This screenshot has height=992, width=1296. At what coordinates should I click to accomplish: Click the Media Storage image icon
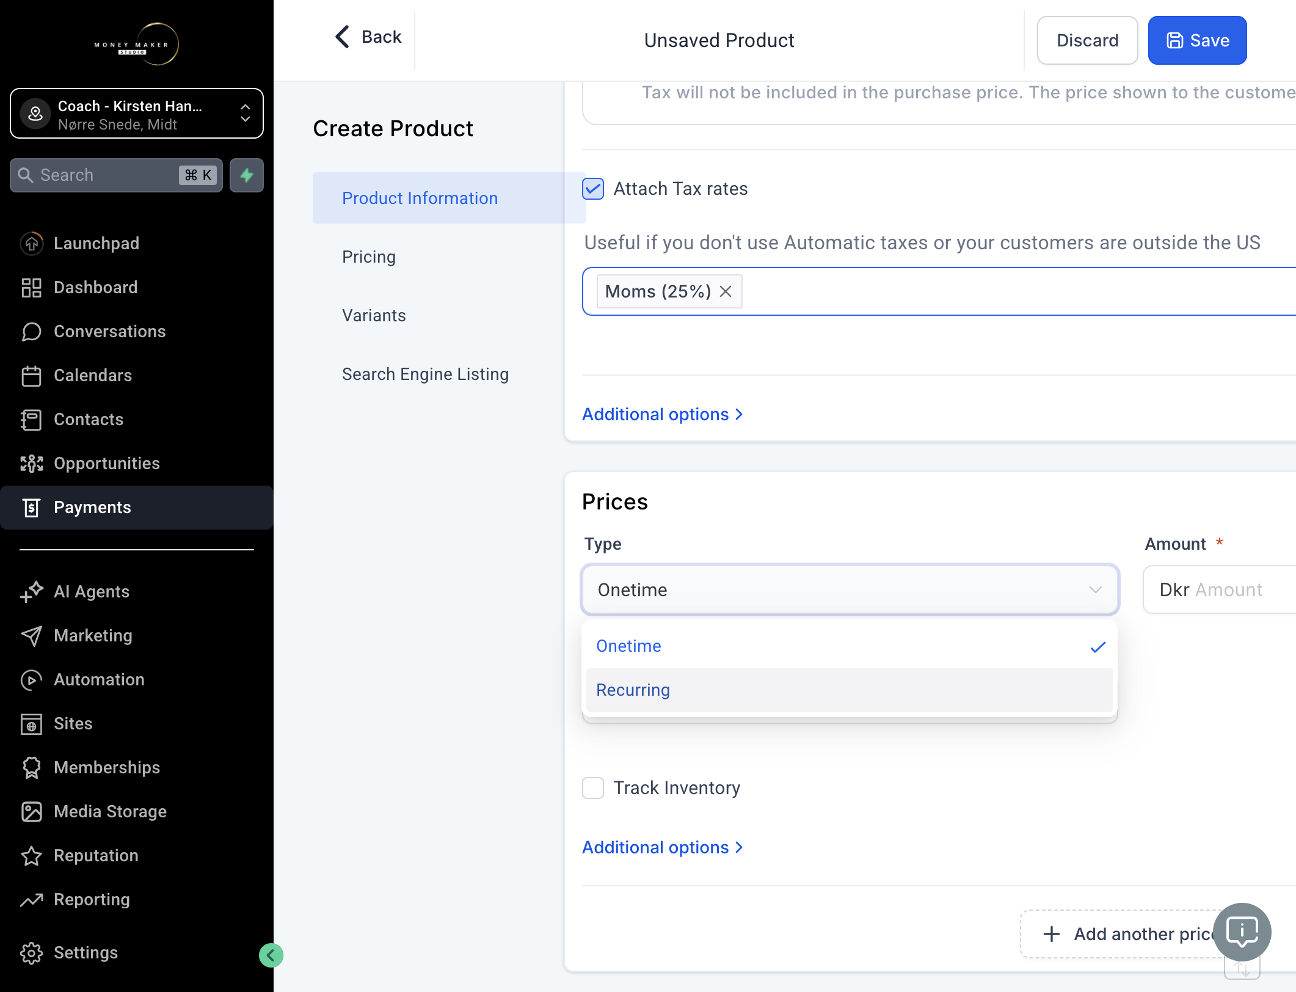click(31, 811)
